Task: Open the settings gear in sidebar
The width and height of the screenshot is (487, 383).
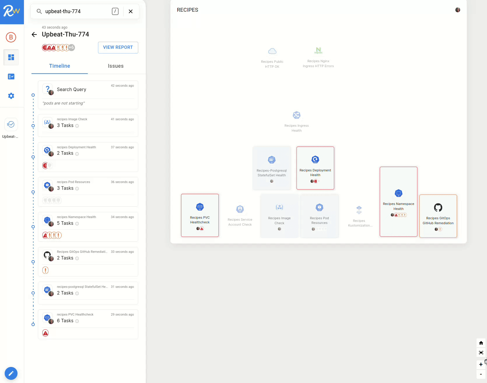Action: coord(11,96)
